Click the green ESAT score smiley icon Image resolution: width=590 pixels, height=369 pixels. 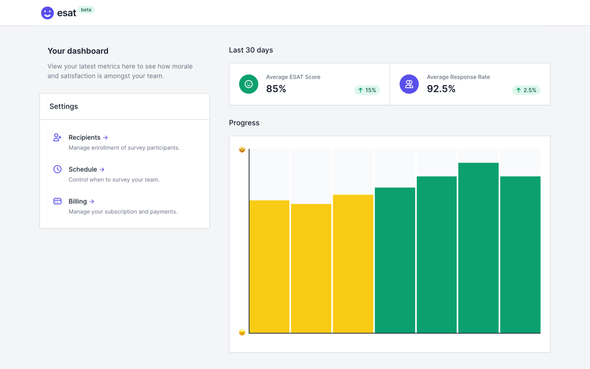[249, 84]
